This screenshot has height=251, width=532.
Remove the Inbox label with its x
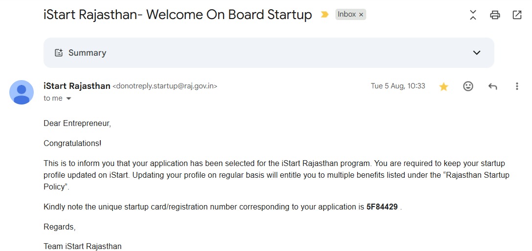click(x=361, y=15)
